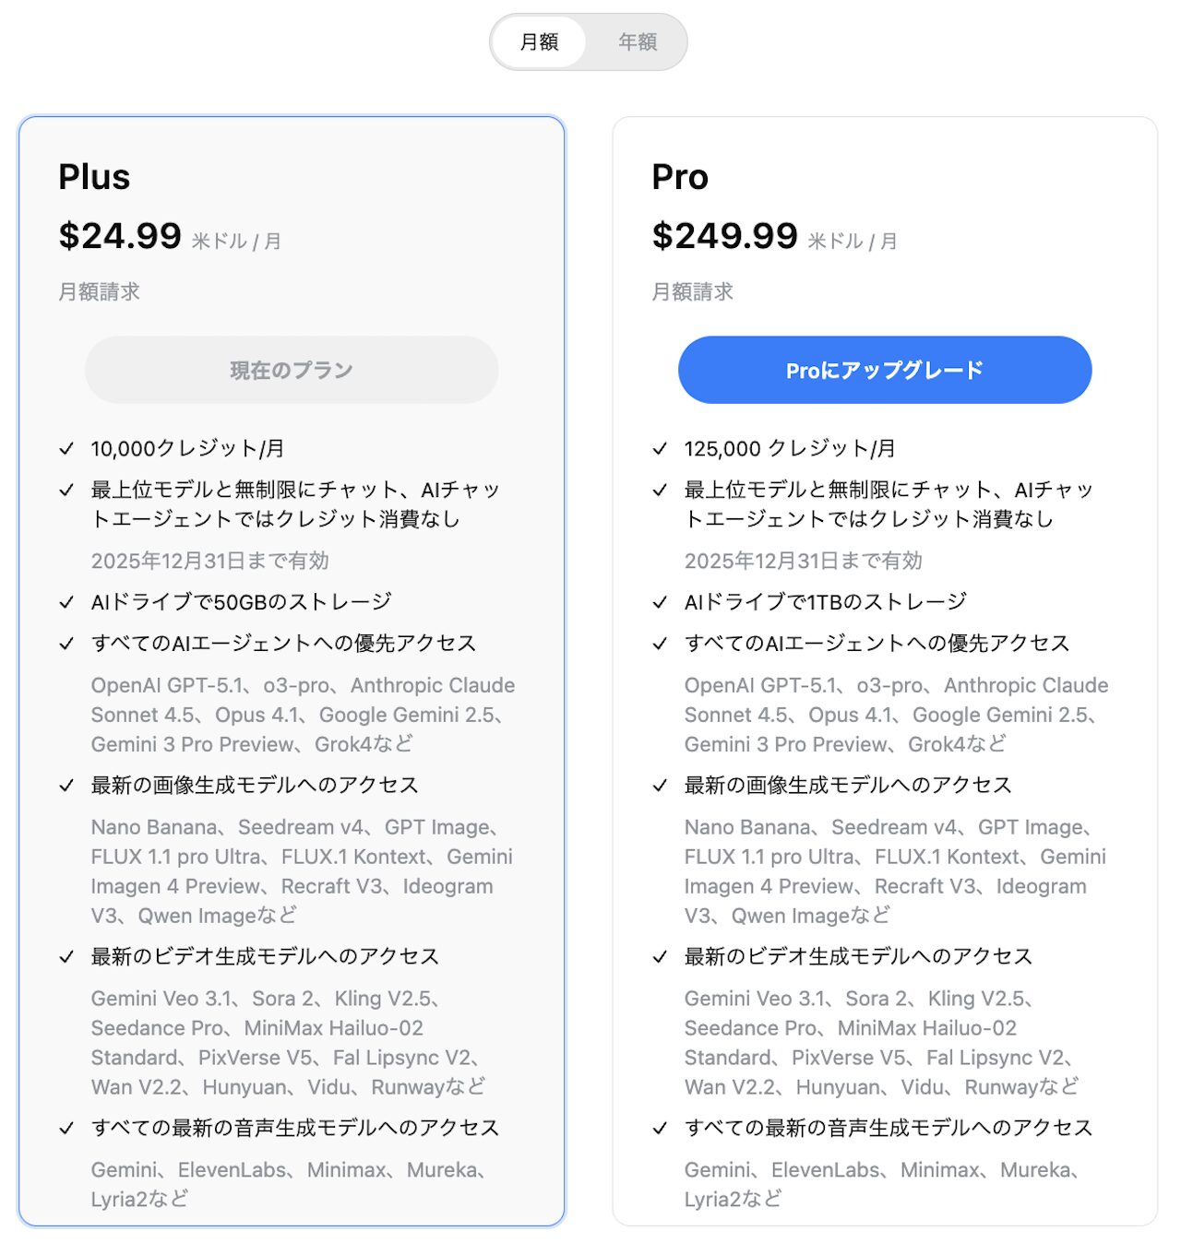Image resolution: width=1181 pixels, height=1243 pixels.
Task: Click the Proにアップグレード button
Action: click(885, 370)
